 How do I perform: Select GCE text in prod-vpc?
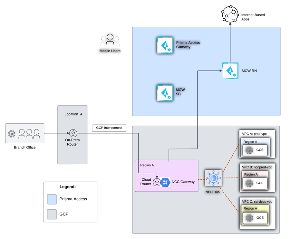pos(260,150)
